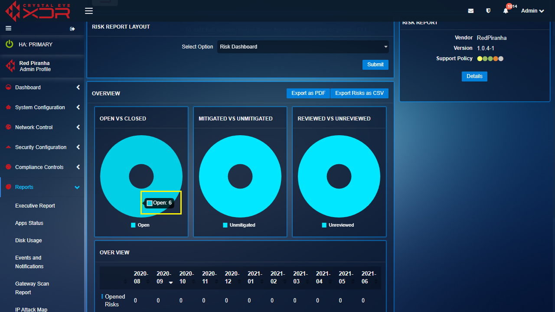Click the Compliance Controls icon

click(8, 167)
